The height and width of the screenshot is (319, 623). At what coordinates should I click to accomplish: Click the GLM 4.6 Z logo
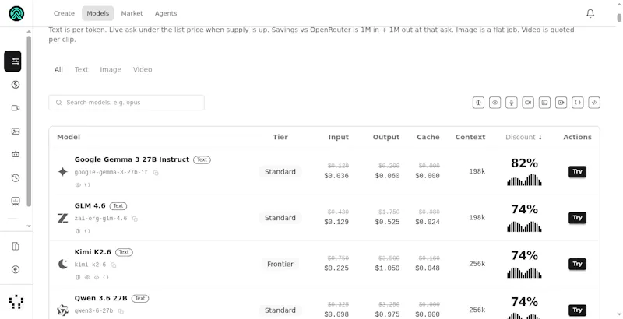[x=63, y=218]
